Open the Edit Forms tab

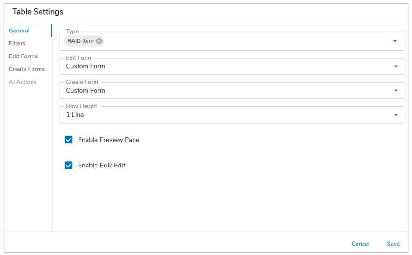point(23,56)
